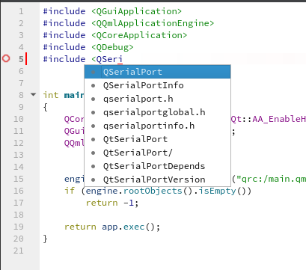The height and width of the screenshot is (270, 306).
Task: Pick QtSerialPort/ directory suggestion
Action: coord(157,153)
